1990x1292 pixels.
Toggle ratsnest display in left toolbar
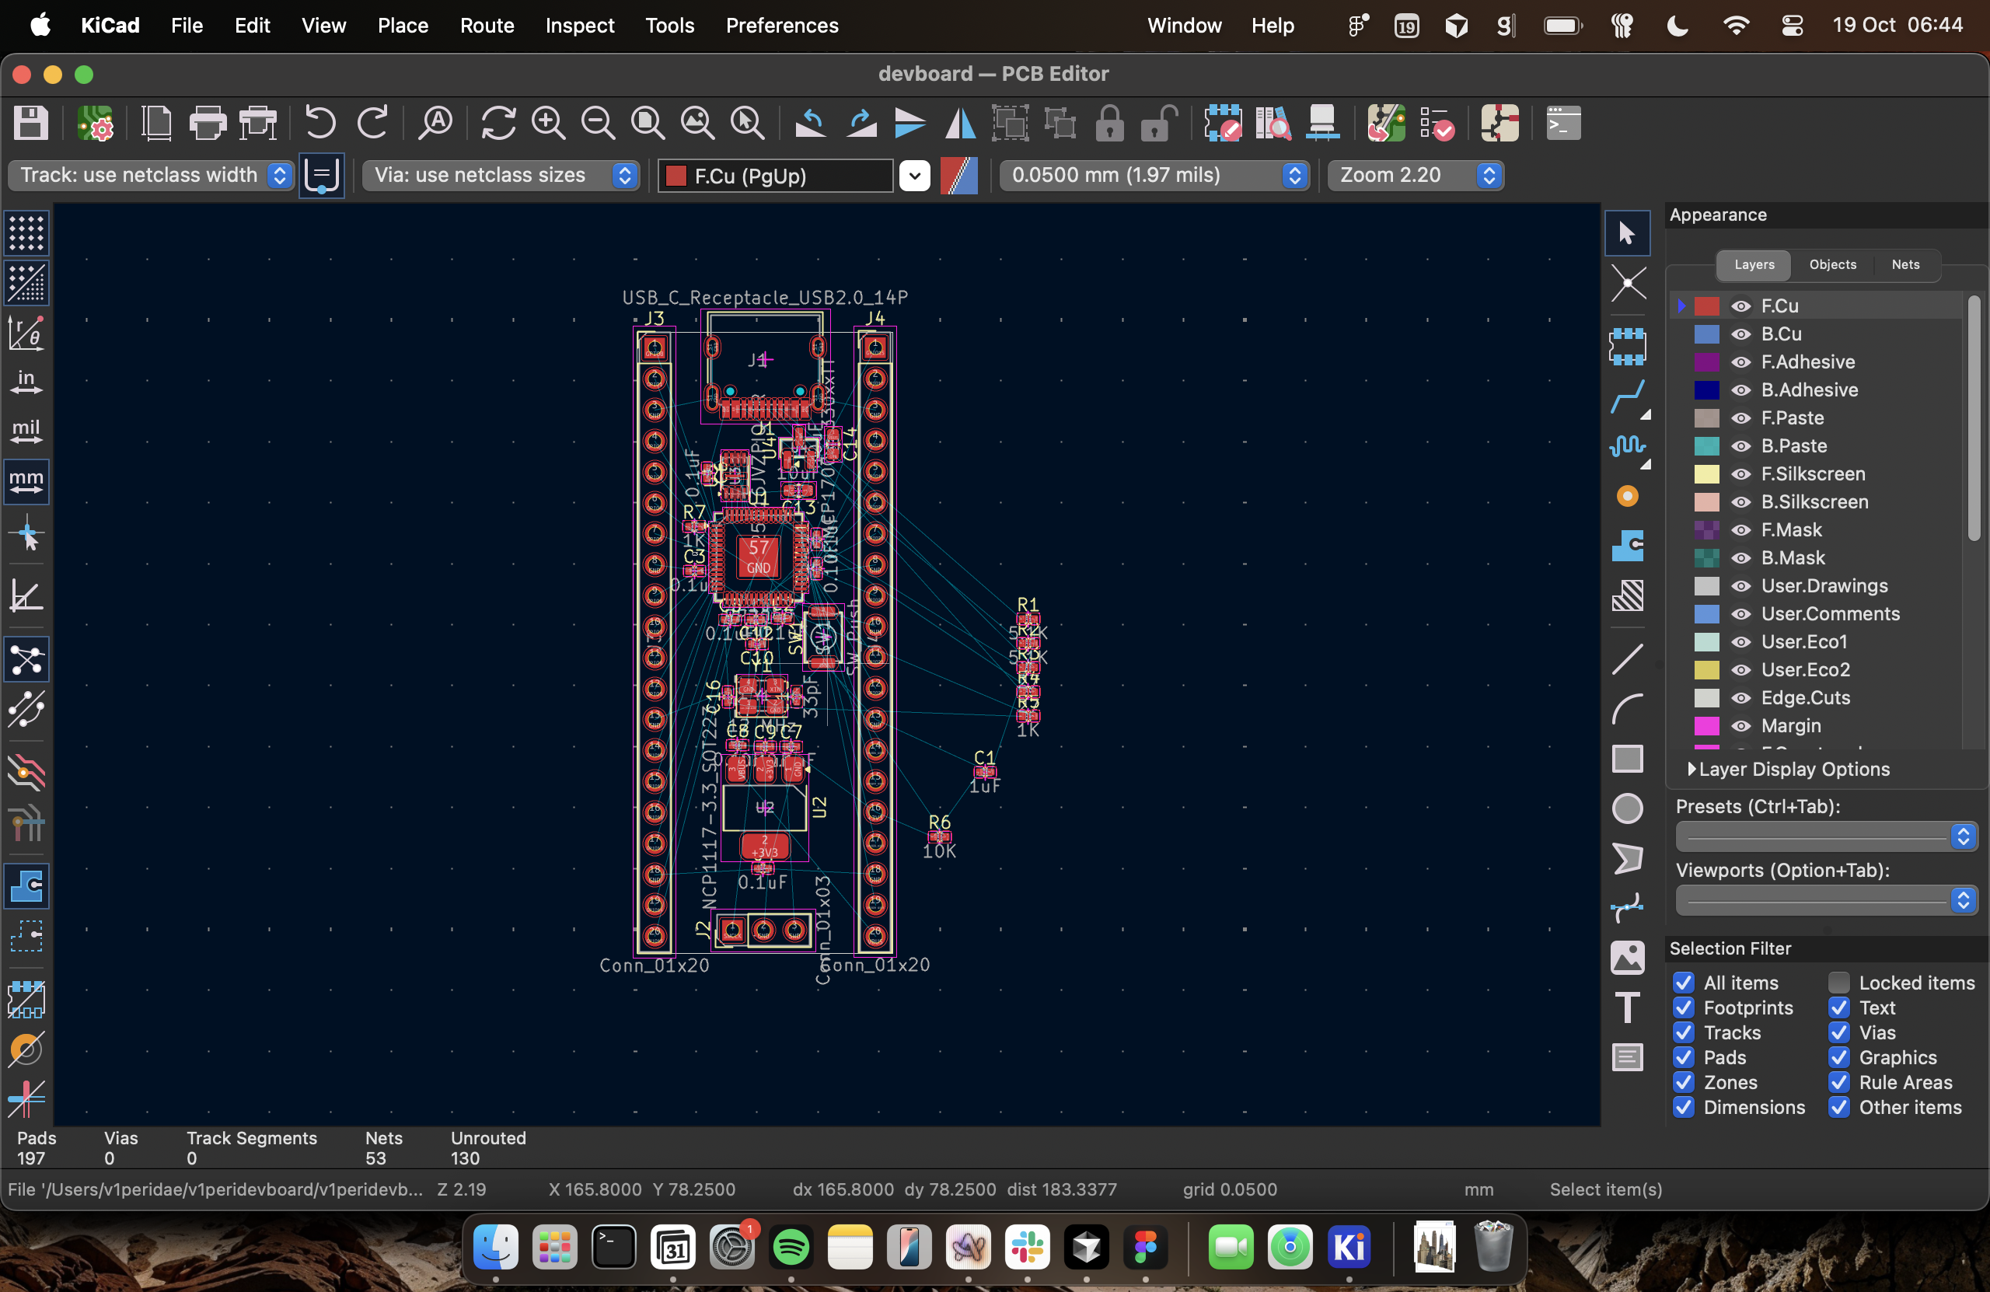pos(26,660)
